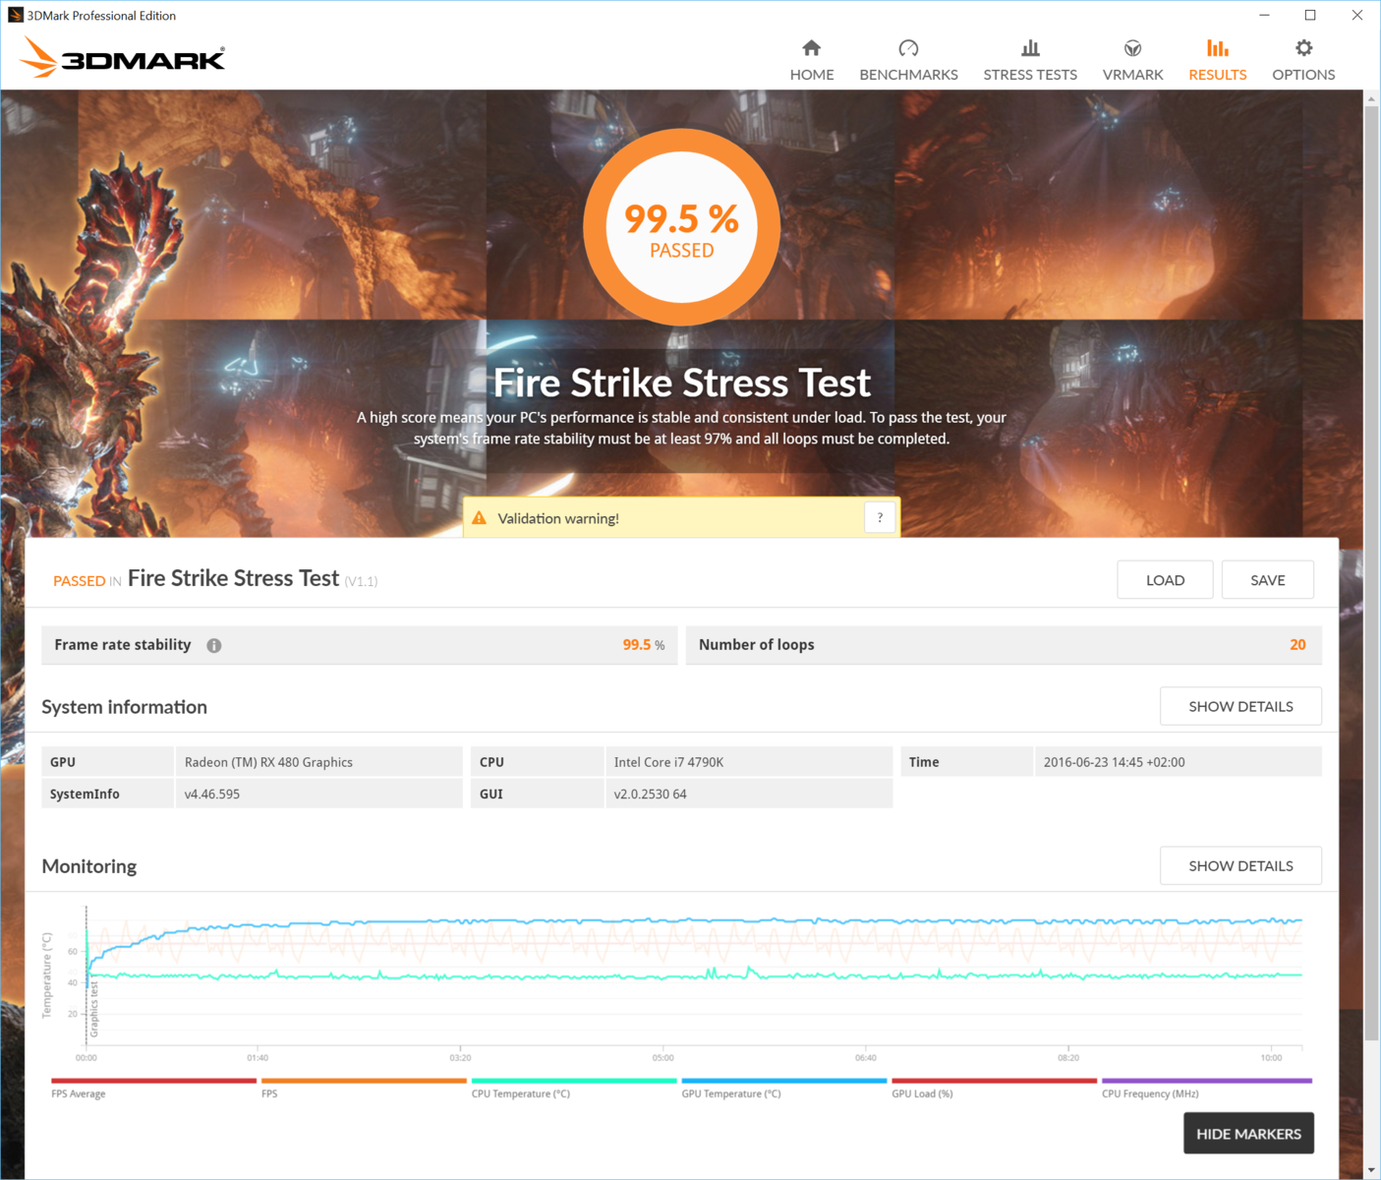
Task: Click the Frame rate stability info icon
Action: tap(214, 646)
